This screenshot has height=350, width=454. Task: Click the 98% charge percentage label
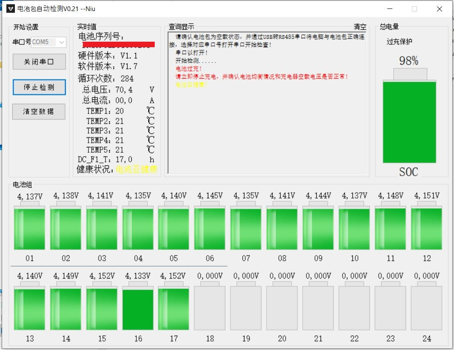[x=409, y=61]
